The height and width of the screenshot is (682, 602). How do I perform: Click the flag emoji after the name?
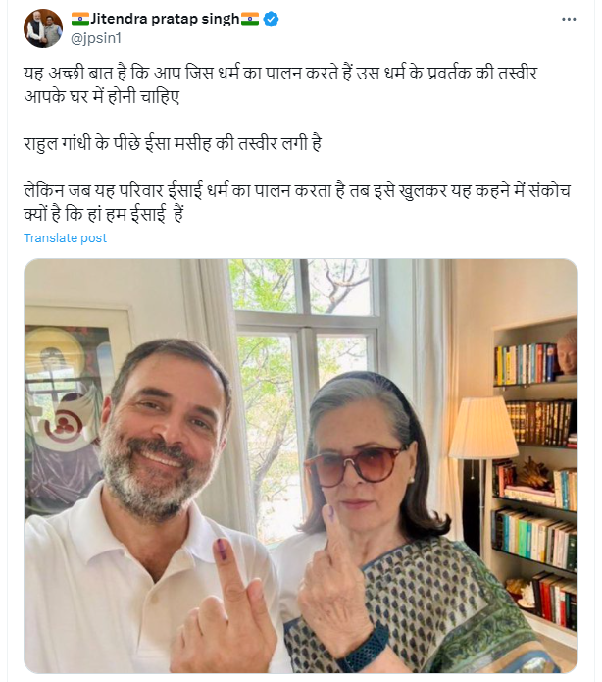[250, 19]
